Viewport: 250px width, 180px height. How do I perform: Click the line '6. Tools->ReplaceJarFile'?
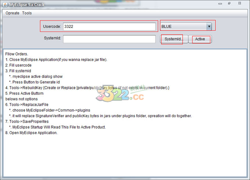(27, 105)
